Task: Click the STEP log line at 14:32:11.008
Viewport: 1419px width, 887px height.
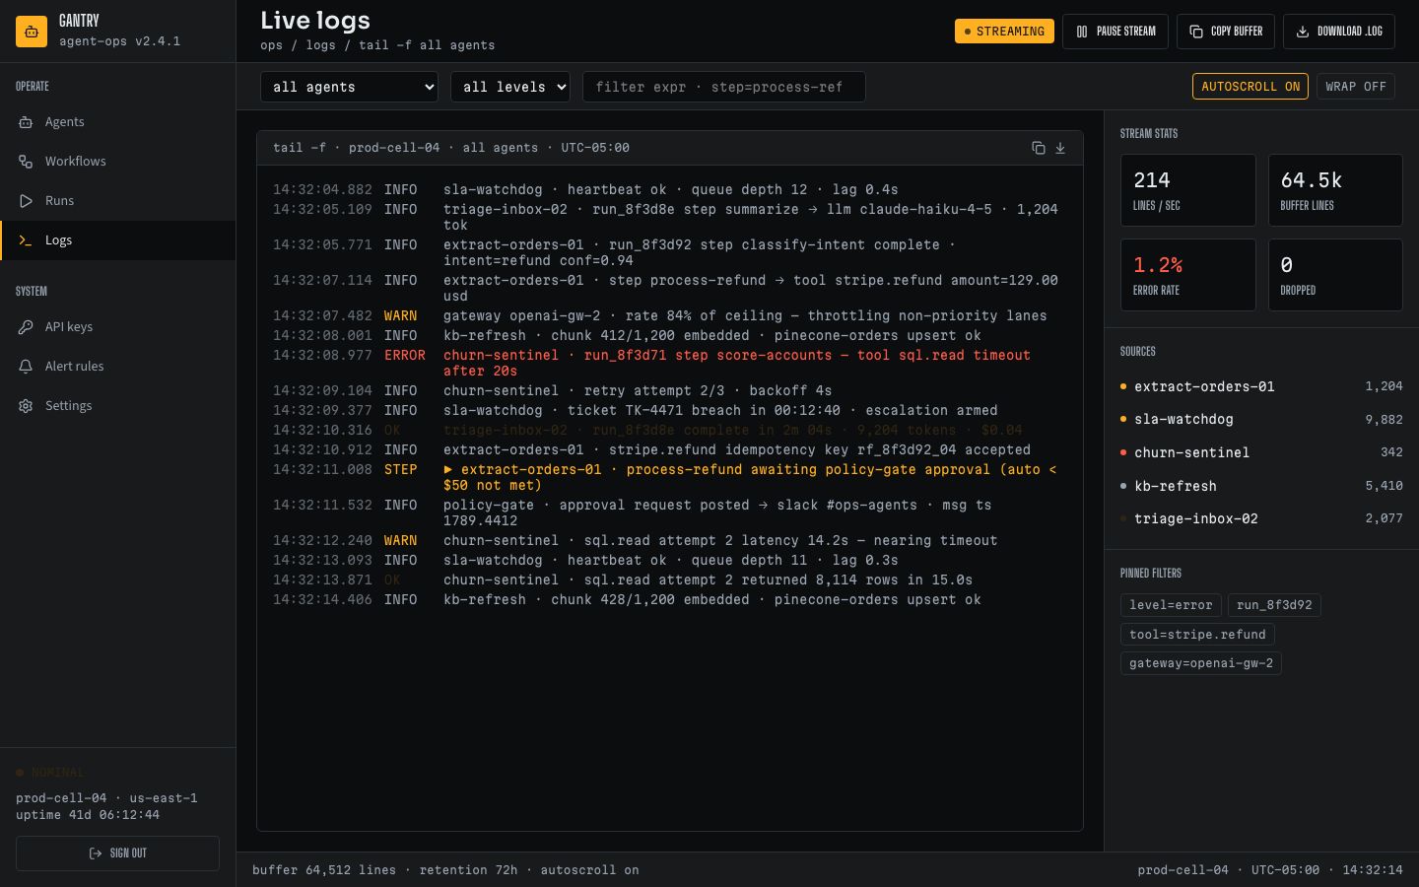Action: 670,477
